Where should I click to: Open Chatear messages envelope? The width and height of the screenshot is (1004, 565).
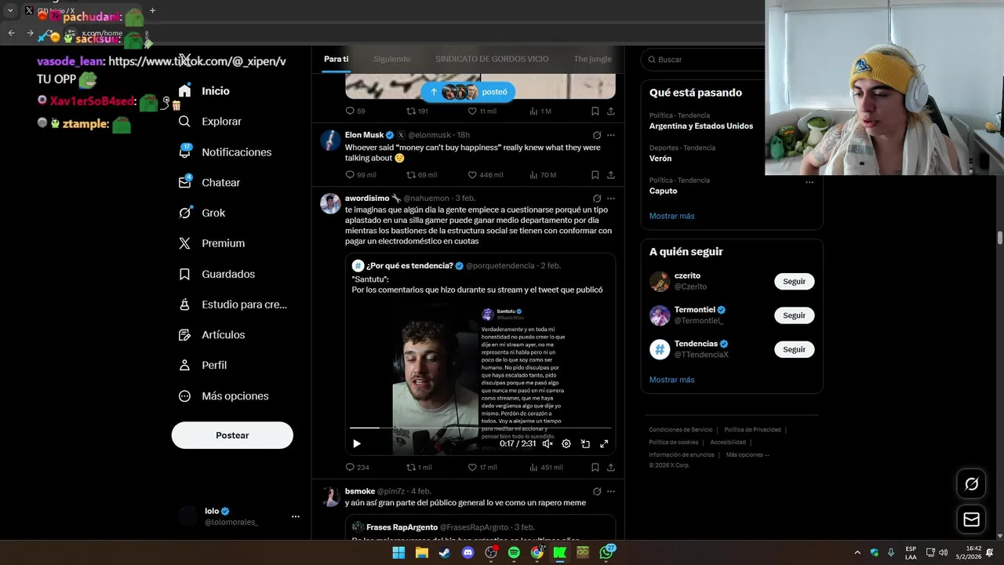[185, 182]
